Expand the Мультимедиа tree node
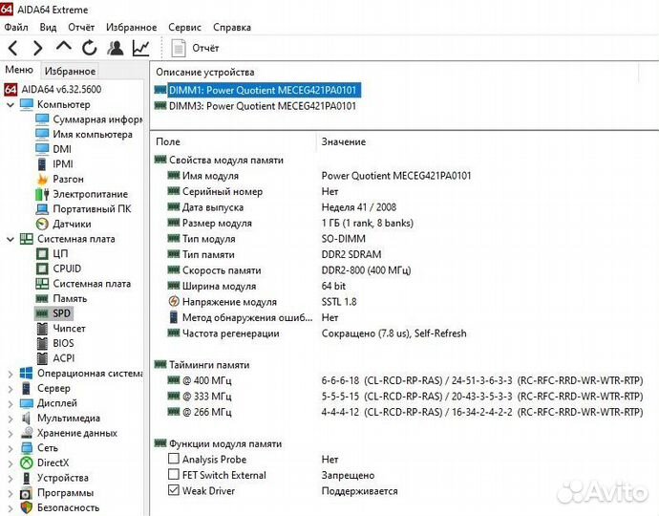Image resolution: width=659 pixels, height=516 pixels. coord(11,419)
